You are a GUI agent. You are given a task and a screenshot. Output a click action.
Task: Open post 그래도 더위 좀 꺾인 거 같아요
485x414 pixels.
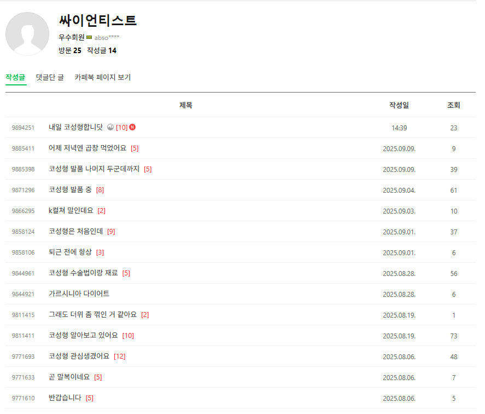[x=93, y=314]
